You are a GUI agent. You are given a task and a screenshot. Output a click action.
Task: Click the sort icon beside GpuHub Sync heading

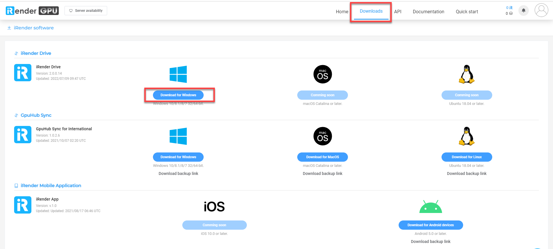(16, 115)
